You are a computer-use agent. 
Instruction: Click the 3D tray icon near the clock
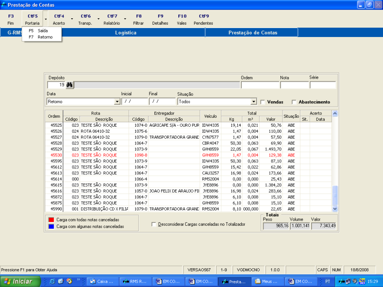click(362, 281)
